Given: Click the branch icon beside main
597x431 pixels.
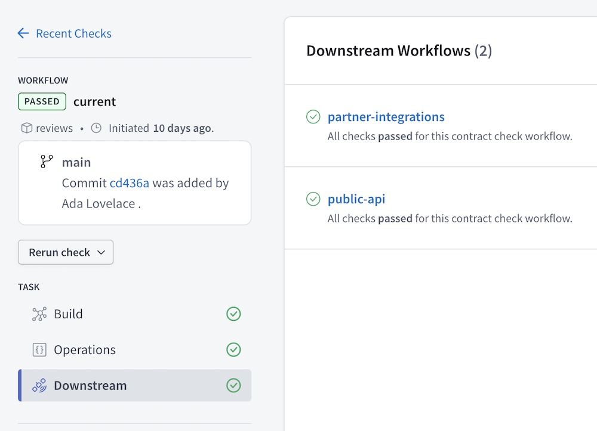Looking at the screenshot, I should coord(47,161).
